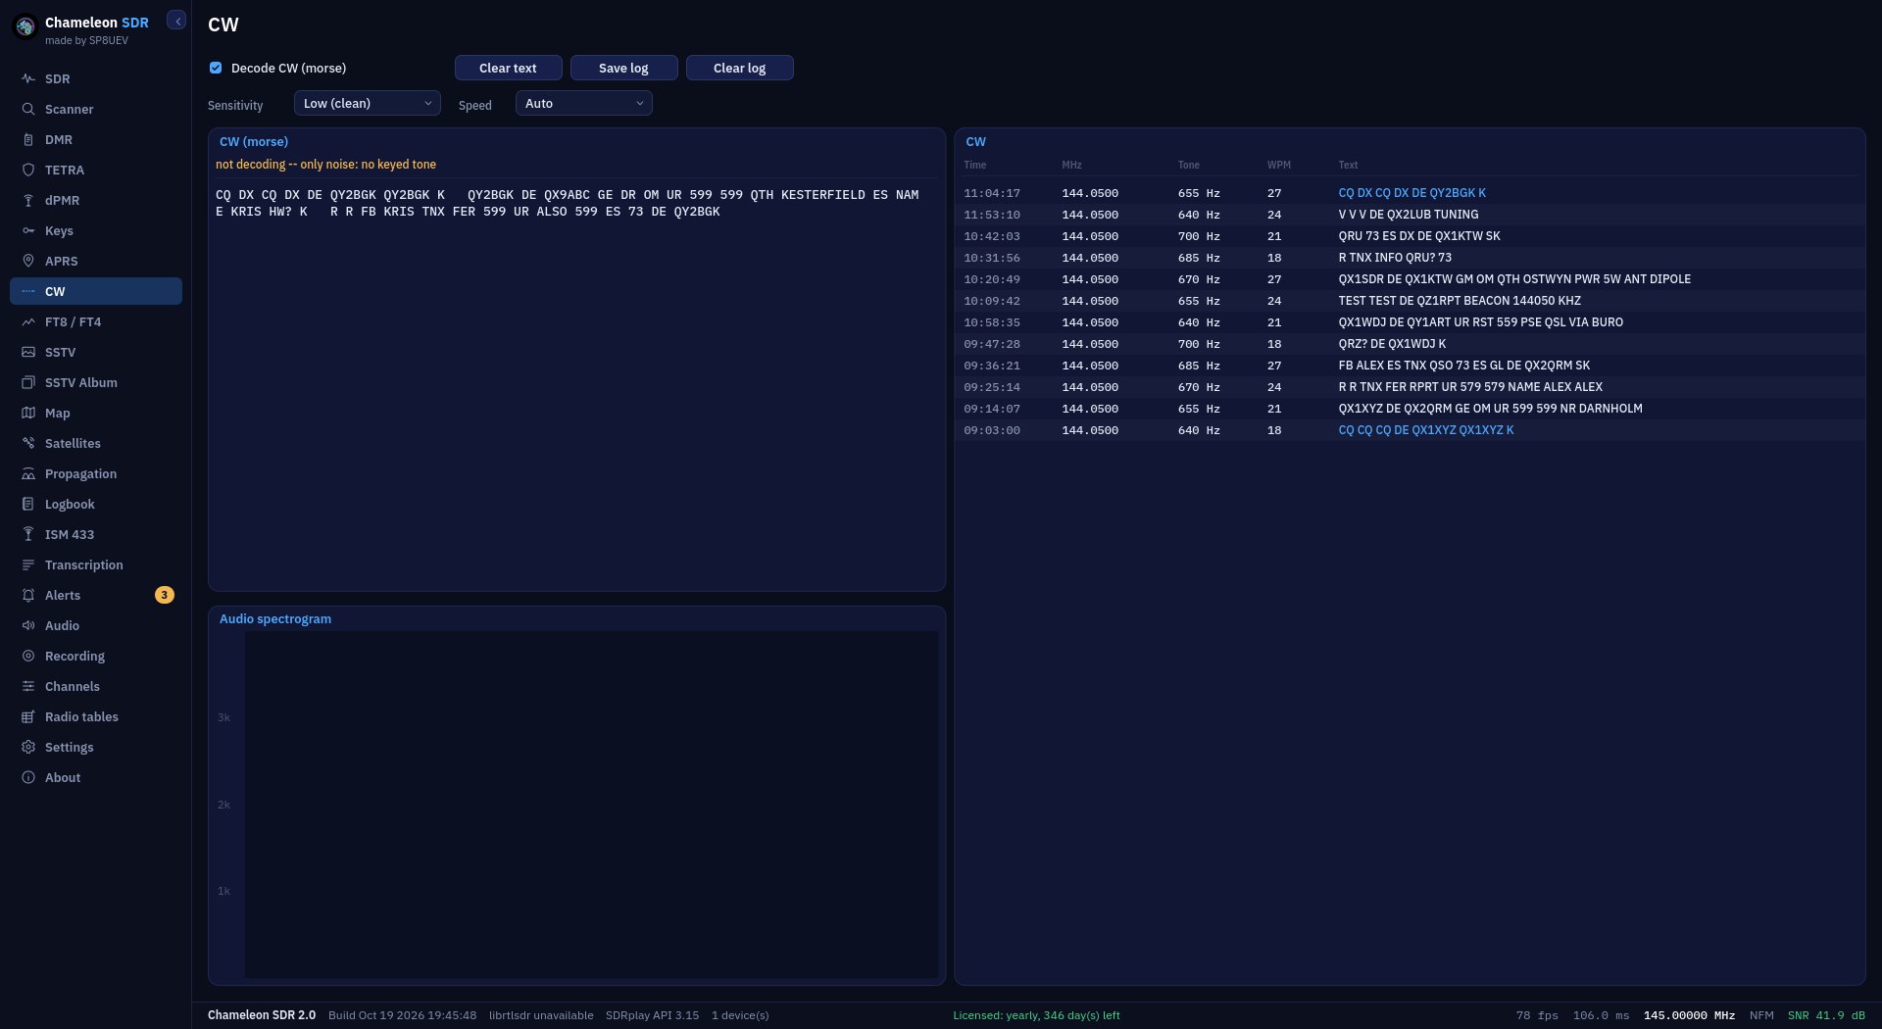Viewport: 1882px width, 1029px height.
Task: Click the FT8 / FT4 chart icon
Action: click(x=28, y=321)
